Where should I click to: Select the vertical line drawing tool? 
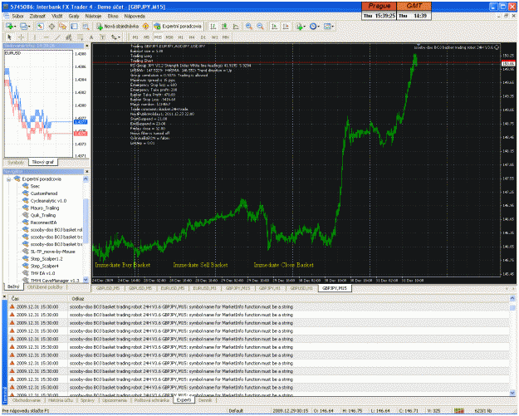(x=34, y=37)
